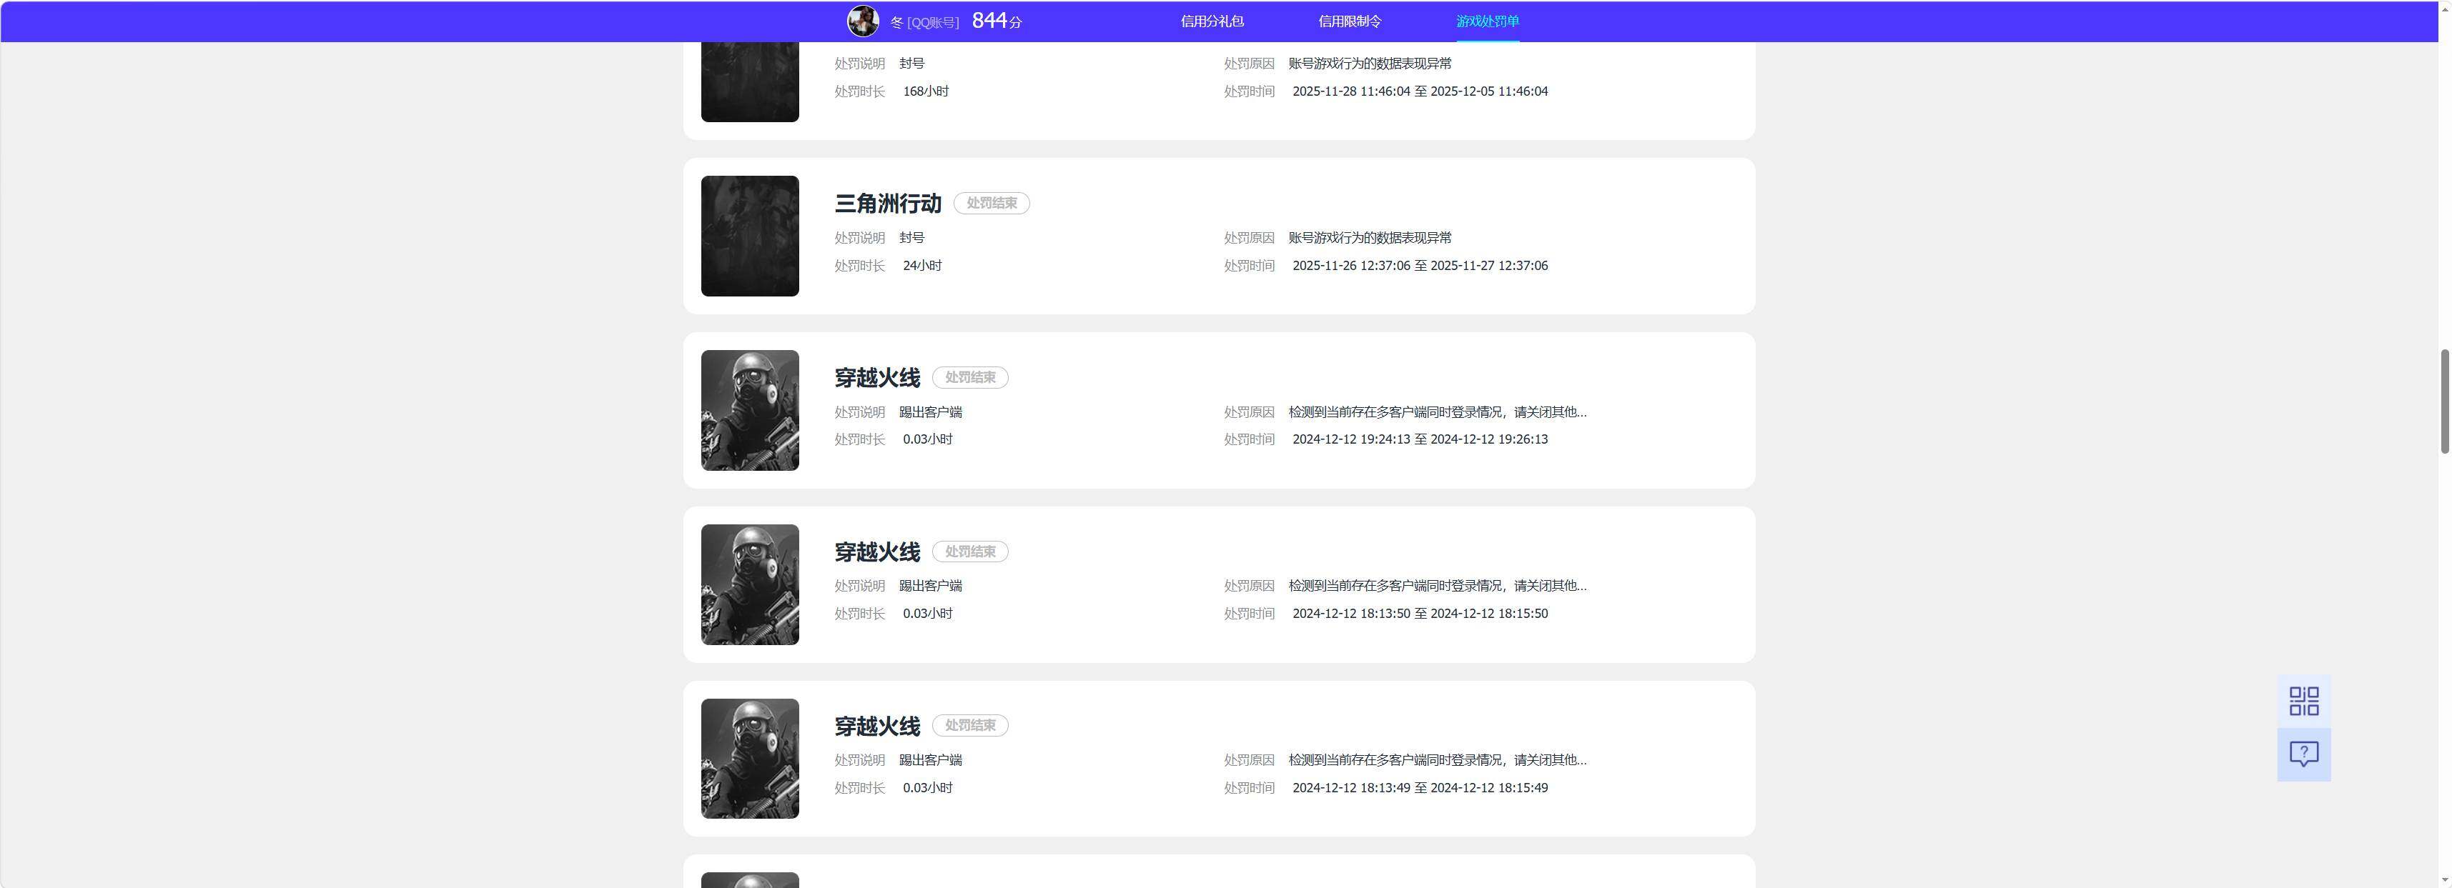This screenshot has width=2452, height=888.
Task: Click 账号游戏行为的数据表现异常 in 24小时 record
Action: click(x=1370, y=238)
